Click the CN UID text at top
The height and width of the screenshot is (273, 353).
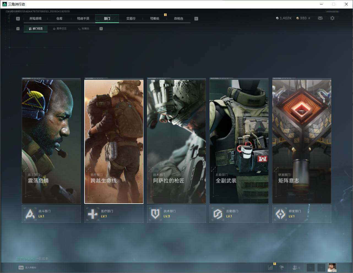pyautogui.click(x=37, y=12)
